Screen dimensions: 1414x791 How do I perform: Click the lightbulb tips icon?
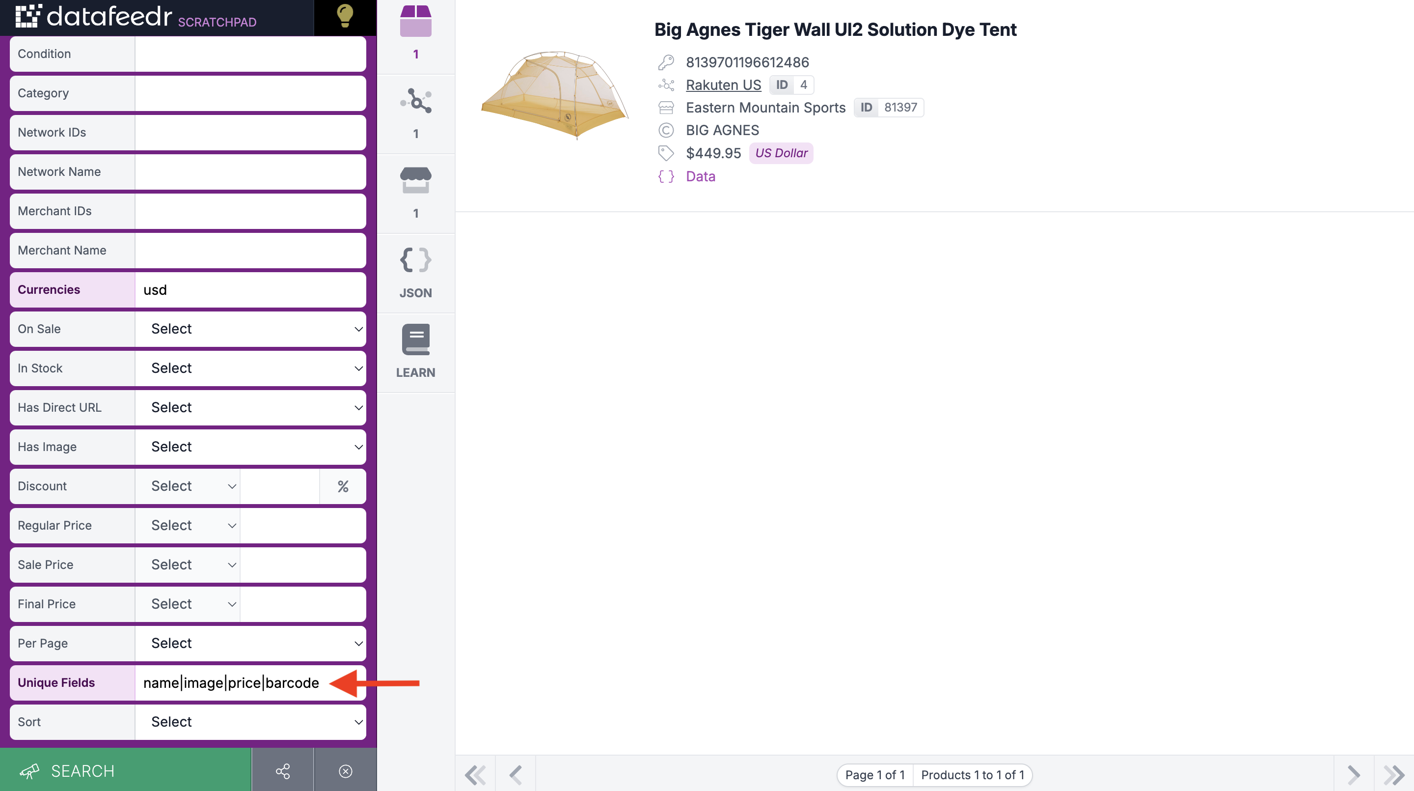point(345,17)
